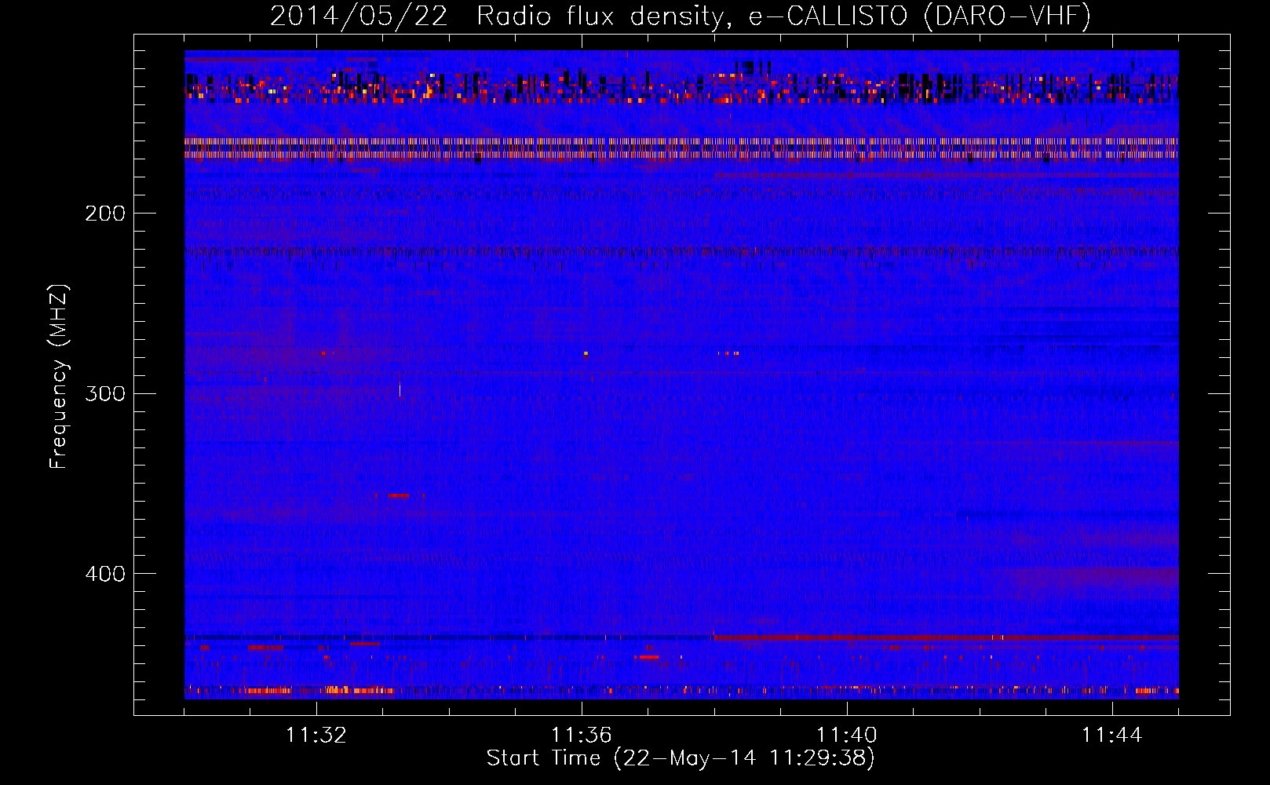Click the "Frequency (MHZ)" y-axis label
Viewport: 1270px width, 785px height.
[x=59, y=377]
